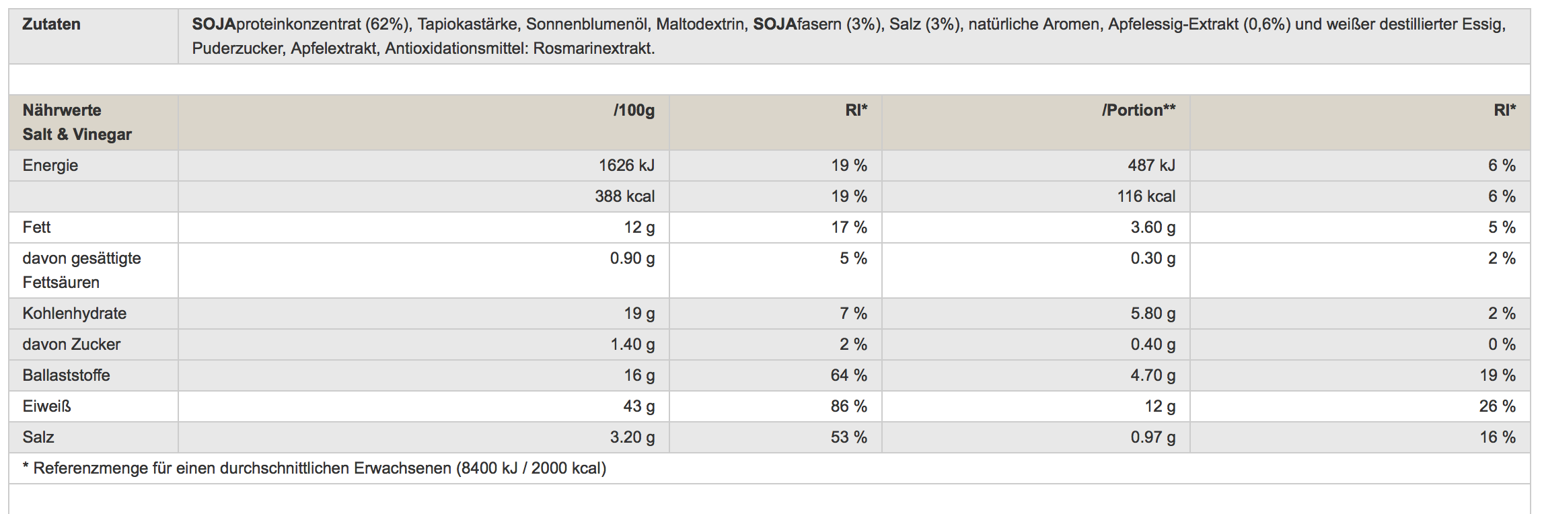The height and width of the screenshot is (514, 1542).
Task: Select the /100g column header
Action: pos(634,110)
